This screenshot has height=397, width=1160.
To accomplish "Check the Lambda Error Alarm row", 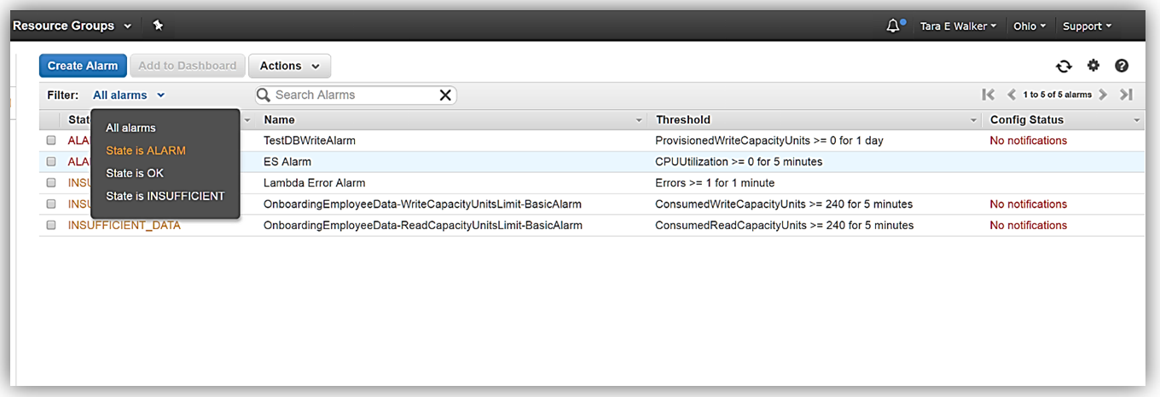I will click(x=51, y=183).
